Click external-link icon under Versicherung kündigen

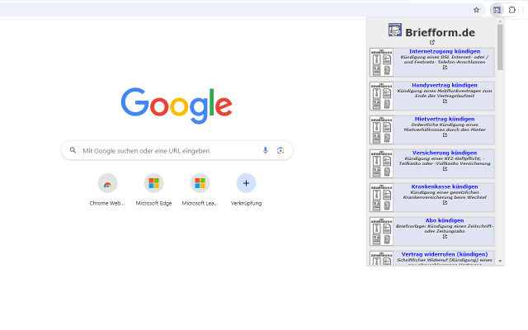click(x=445, y=168)
